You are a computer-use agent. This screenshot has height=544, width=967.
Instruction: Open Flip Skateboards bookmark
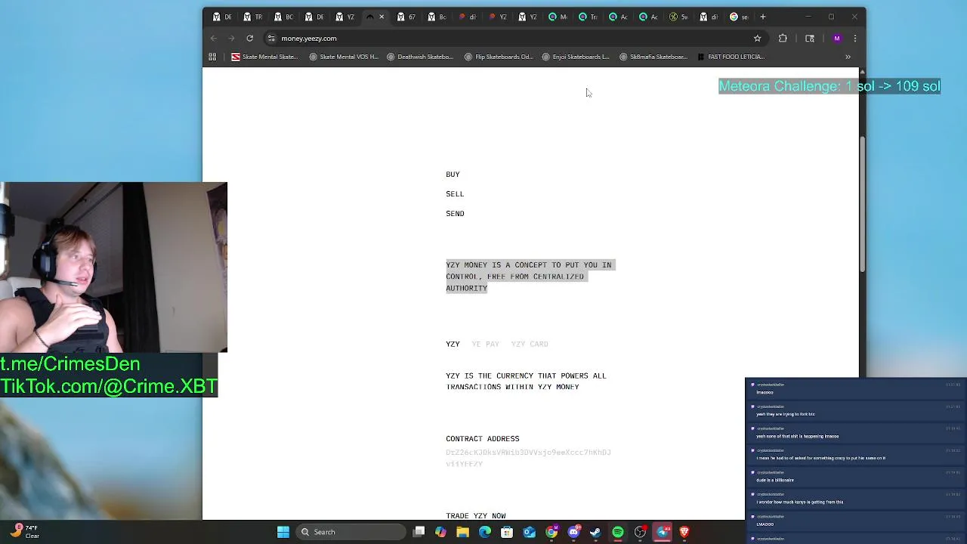[x=499, y=57]
